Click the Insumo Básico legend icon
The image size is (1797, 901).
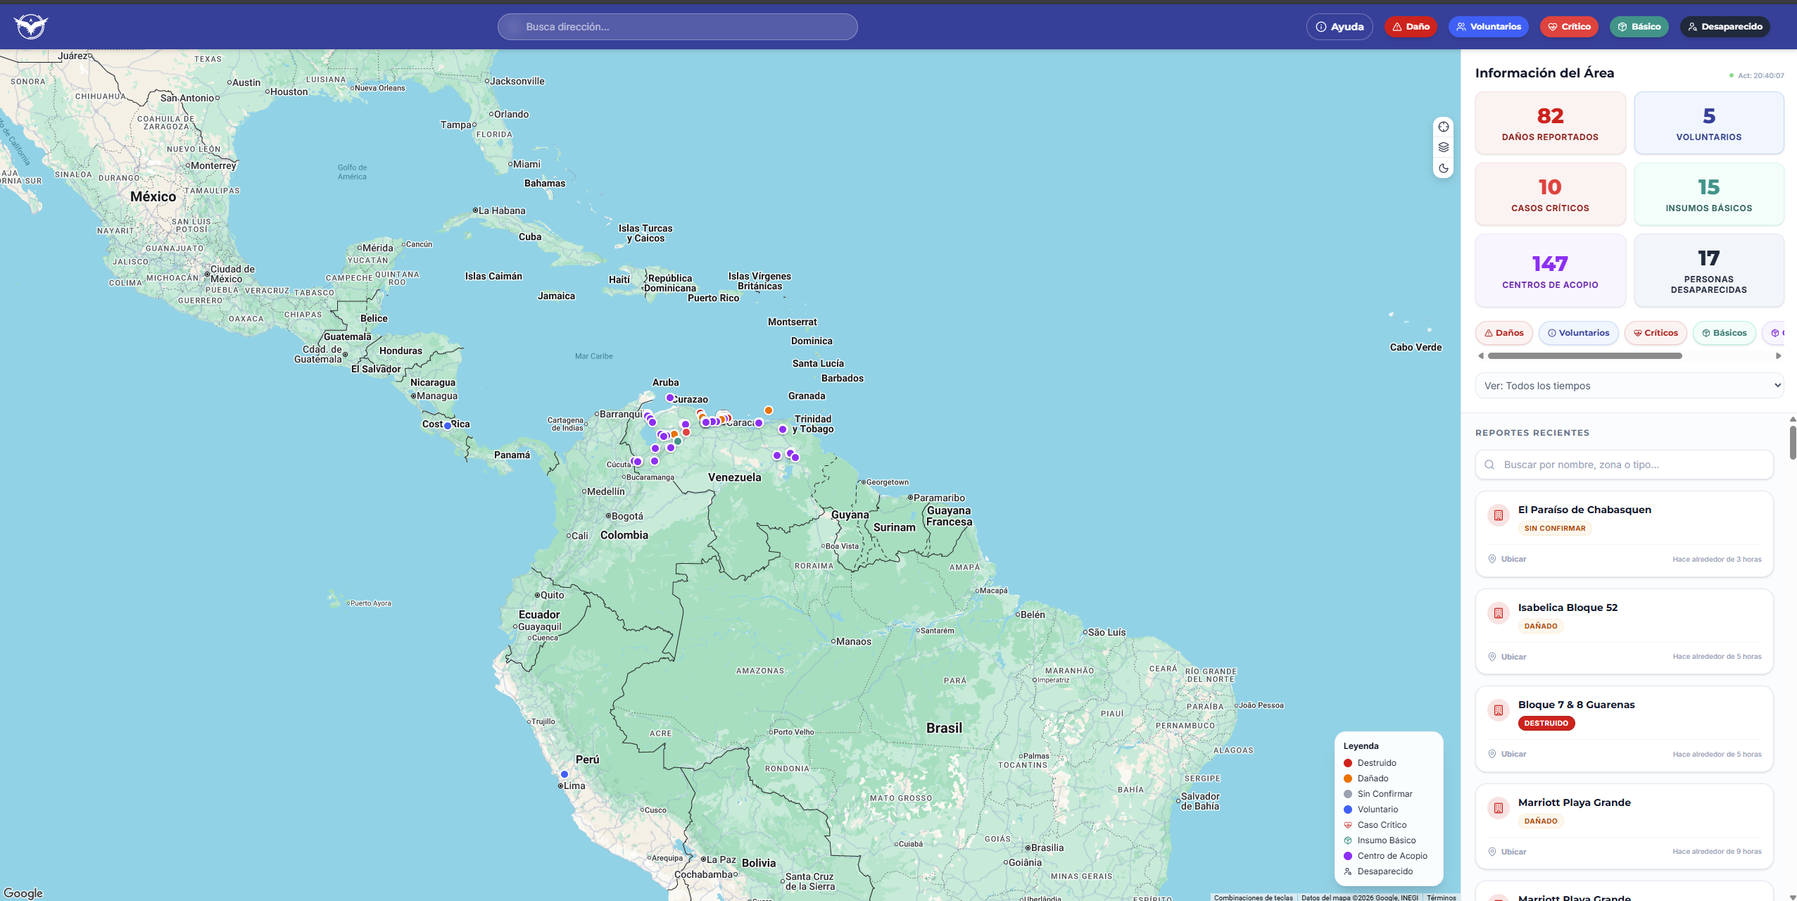pyautogui.click(x=1348, y=840)
